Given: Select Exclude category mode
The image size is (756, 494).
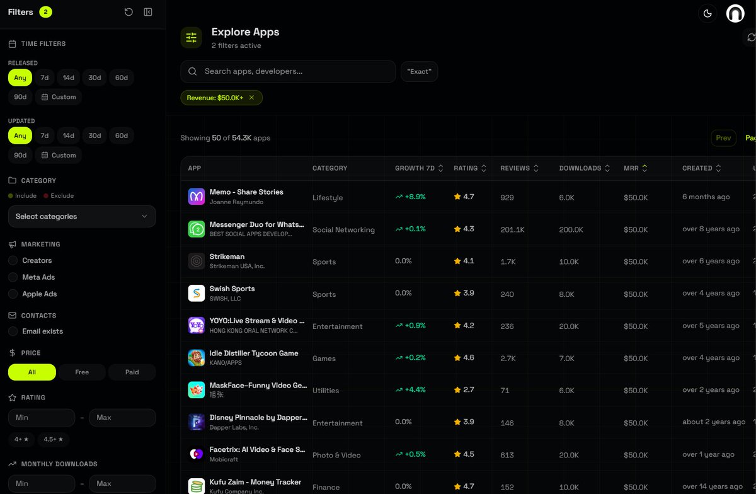Looking at the screenshot, I should click(59, 196).
